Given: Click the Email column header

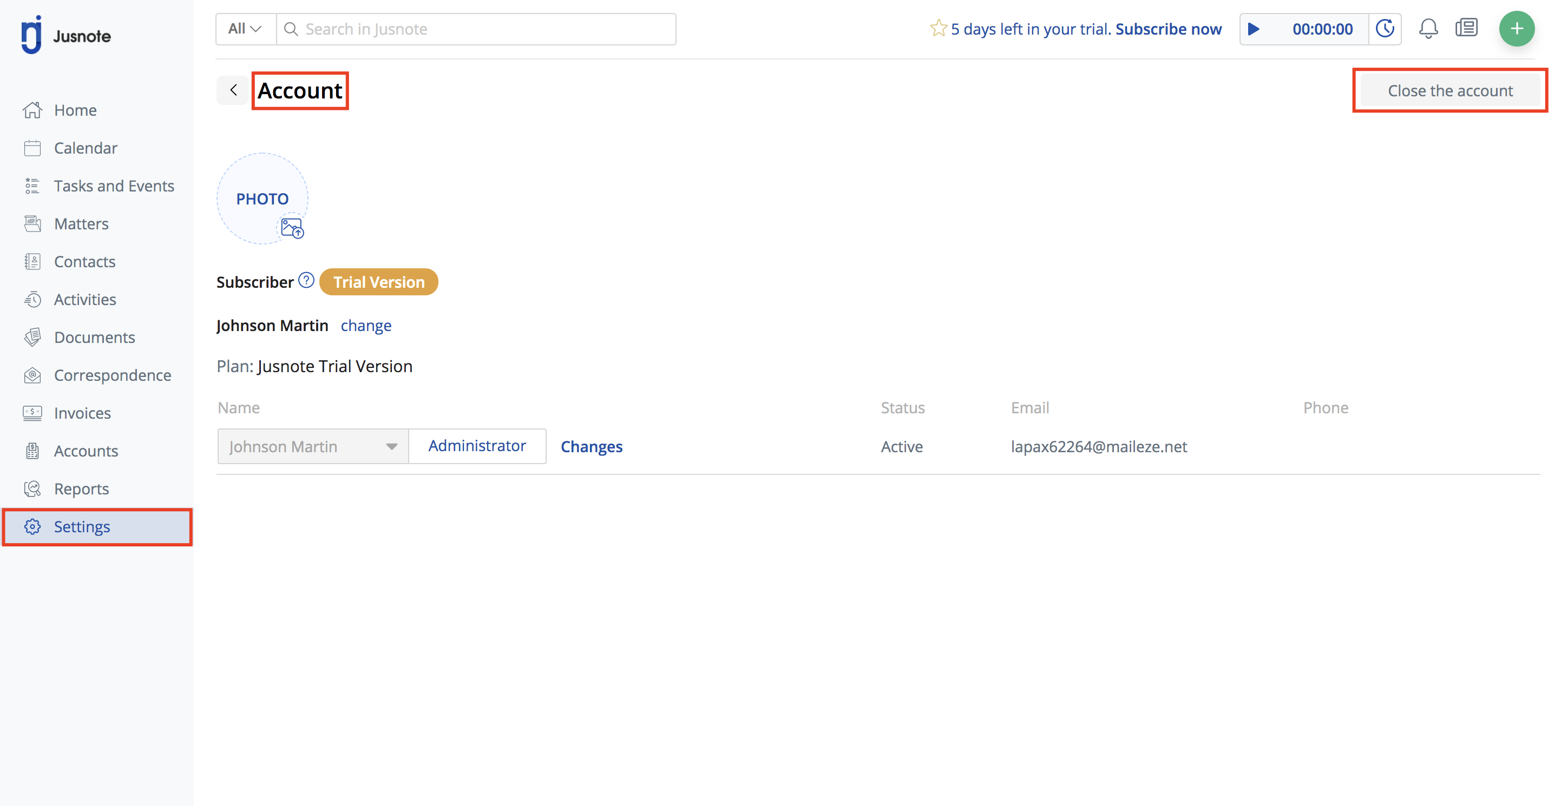Looking at the screenshot, I should (1029, 407).
